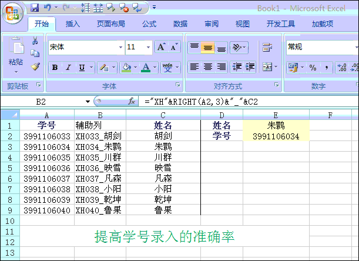Toggle underline formatting
Viewport: 359px width, 261px height.
coord(82,68)
